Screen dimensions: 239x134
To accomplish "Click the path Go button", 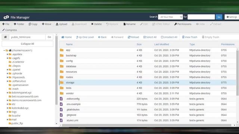I will click(x=49, y=37).
